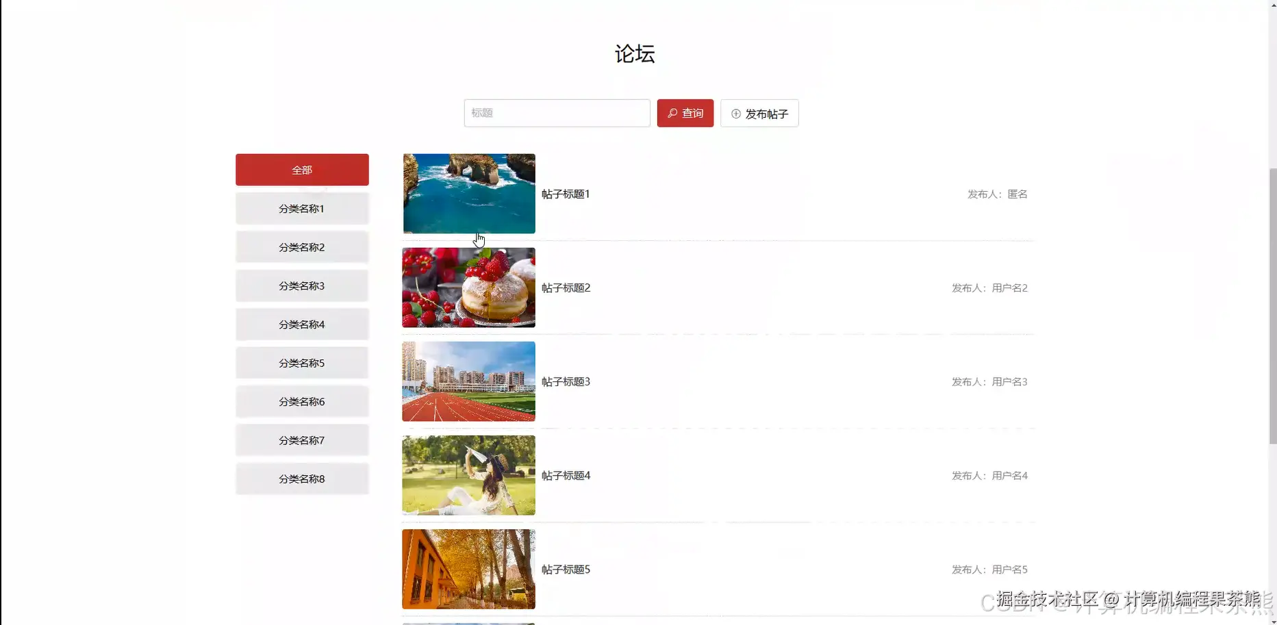This screenshot has width=1277, height=625.
Task: Click the dessert photo thumbnail of 帖子标题2
Action: click(468, 288)
